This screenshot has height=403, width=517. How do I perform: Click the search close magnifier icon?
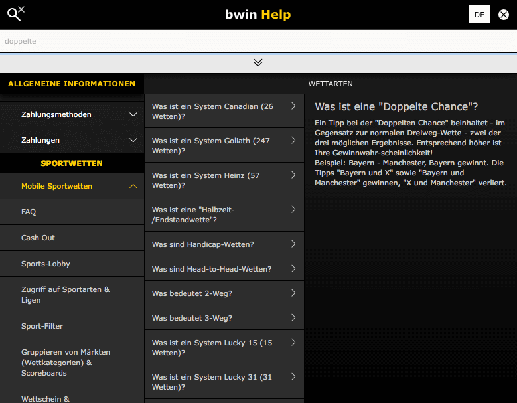15,14
